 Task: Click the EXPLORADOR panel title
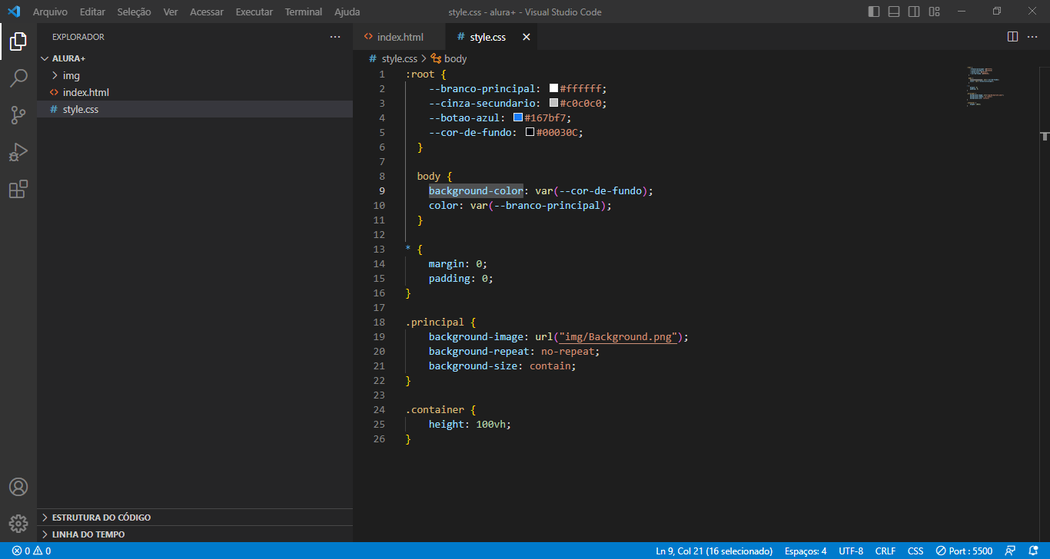(78, 37)
